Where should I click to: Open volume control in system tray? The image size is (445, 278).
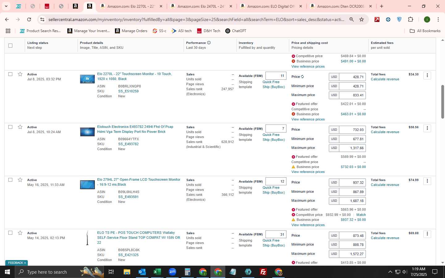tap(405, 272)
